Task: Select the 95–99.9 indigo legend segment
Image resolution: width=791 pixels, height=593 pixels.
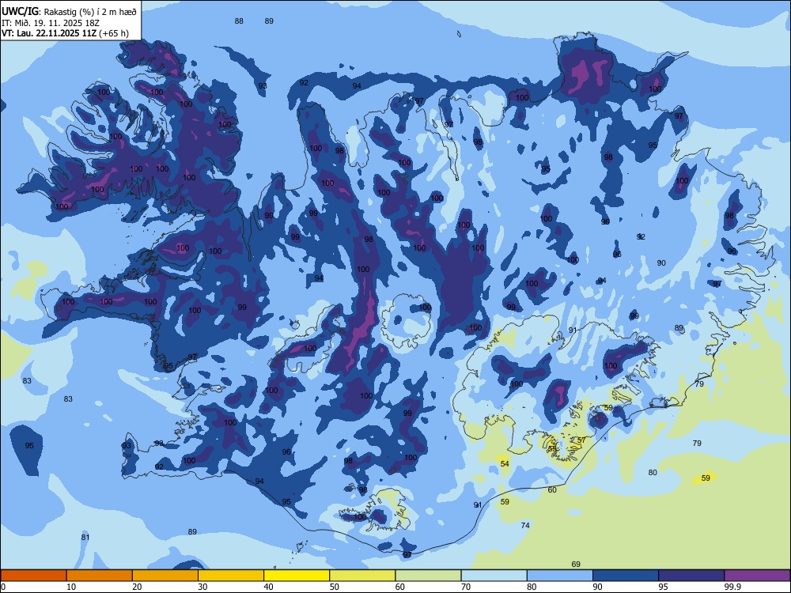Action: click(x=691, y=576)
